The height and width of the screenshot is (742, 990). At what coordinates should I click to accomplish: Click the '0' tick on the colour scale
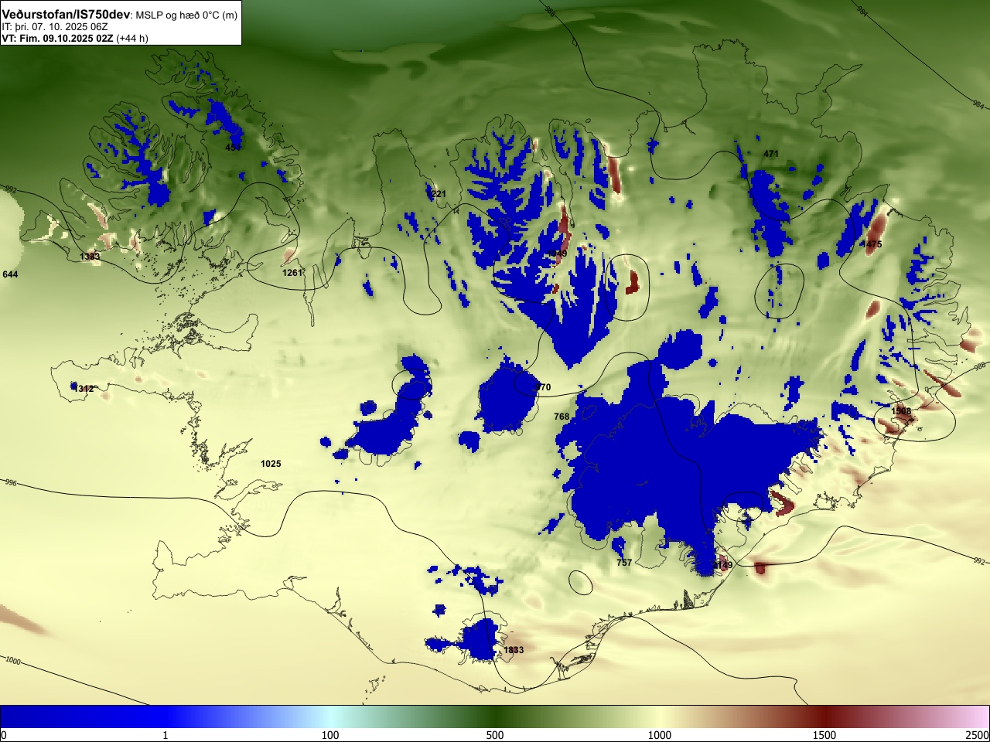(x=3, y=735)
